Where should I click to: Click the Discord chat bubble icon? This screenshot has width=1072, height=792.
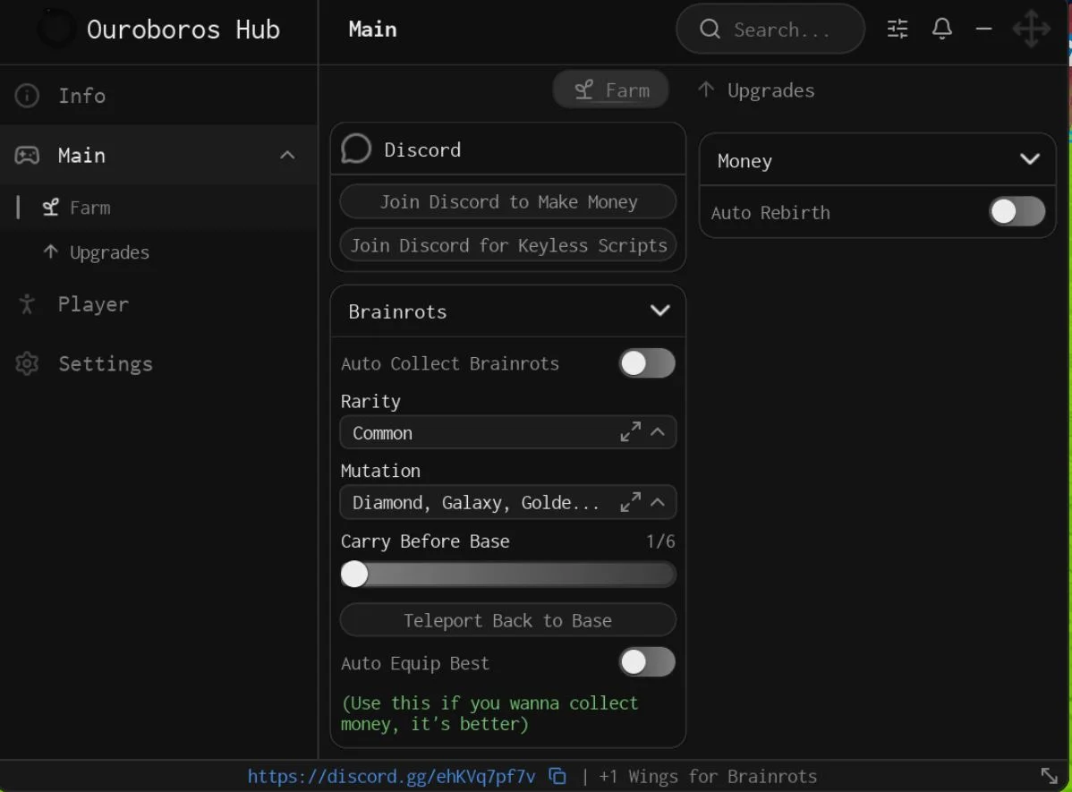[x=356, y=149]
